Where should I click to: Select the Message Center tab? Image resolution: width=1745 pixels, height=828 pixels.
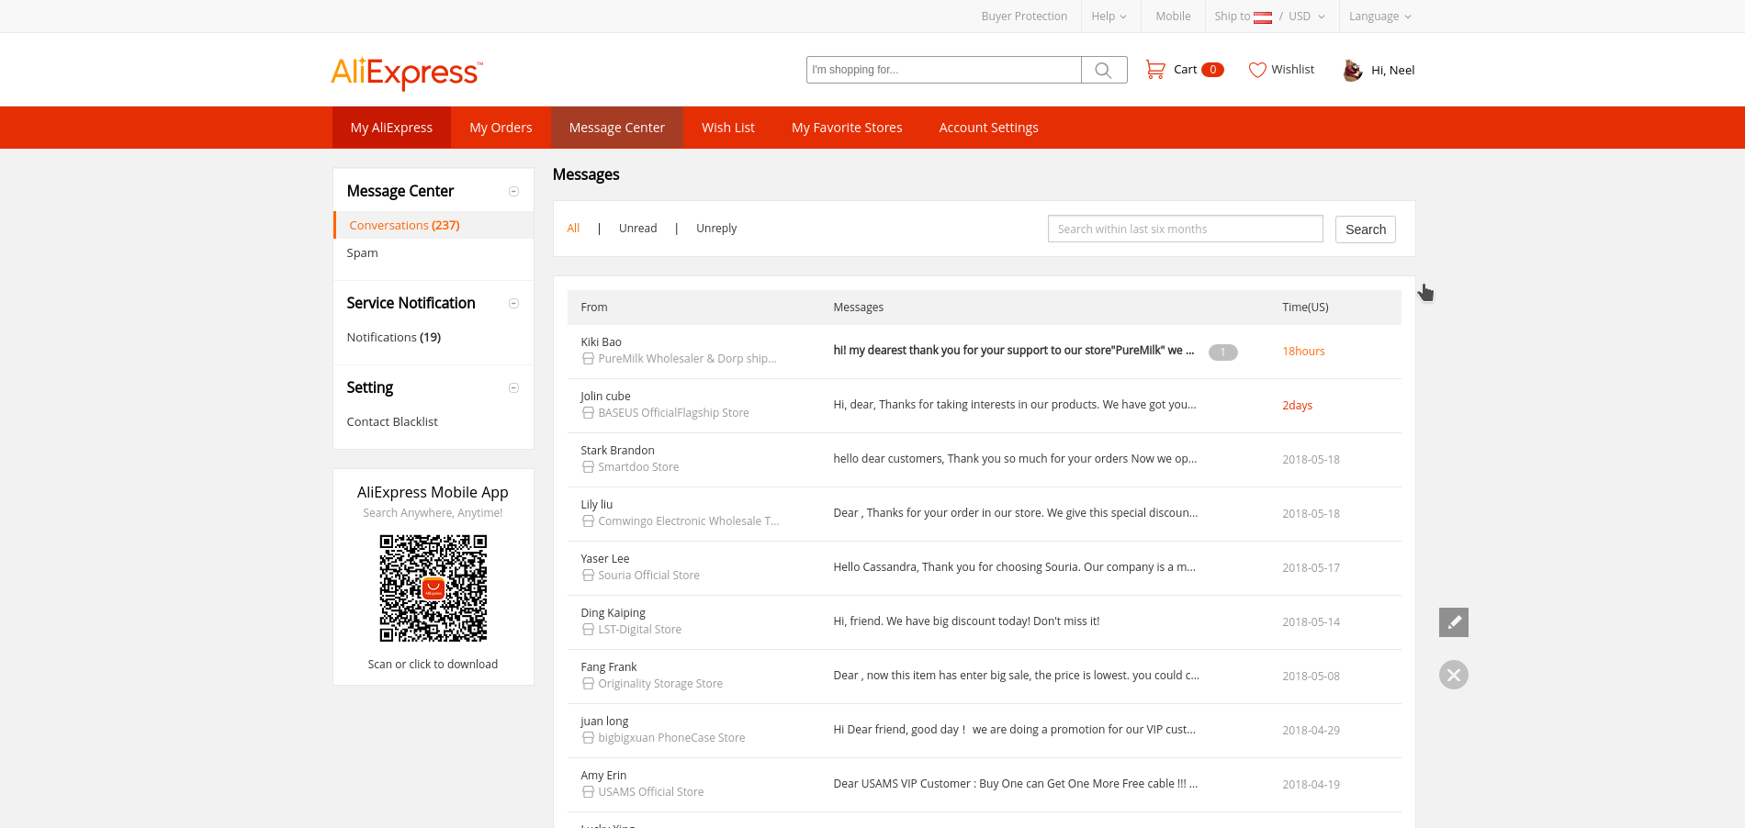[617, 128]
